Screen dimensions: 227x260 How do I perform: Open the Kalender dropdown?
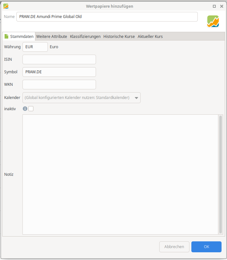click(82, 98)
